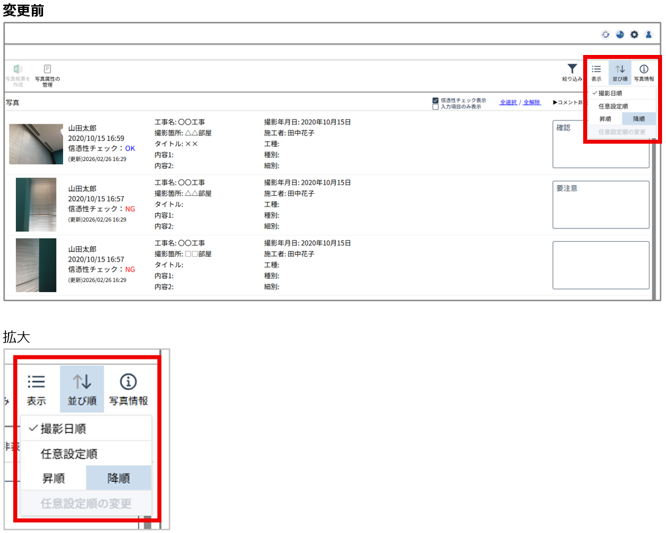Click the refresh icon in top-right header
Image resolution: width=666 pixels, height=533 pixels.
pyautogui.click(x=605, y=34)
